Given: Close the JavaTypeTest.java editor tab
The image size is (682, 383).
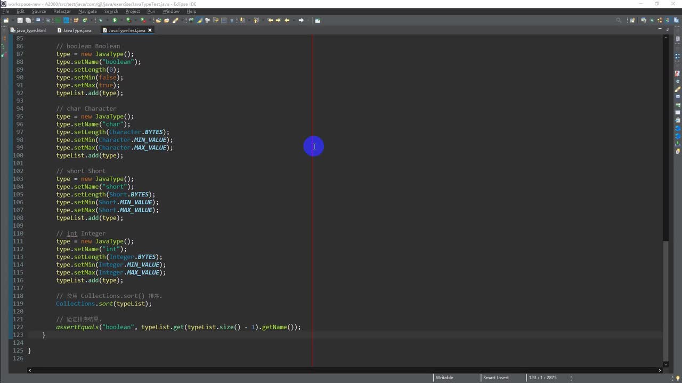Looking at the screenshot, I should pyautogui.click(x=150, y=30).
